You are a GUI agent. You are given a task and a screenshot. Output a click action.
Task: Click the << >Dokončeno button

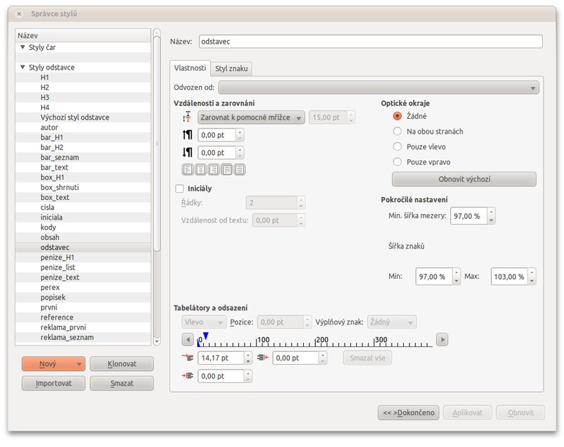408,413
